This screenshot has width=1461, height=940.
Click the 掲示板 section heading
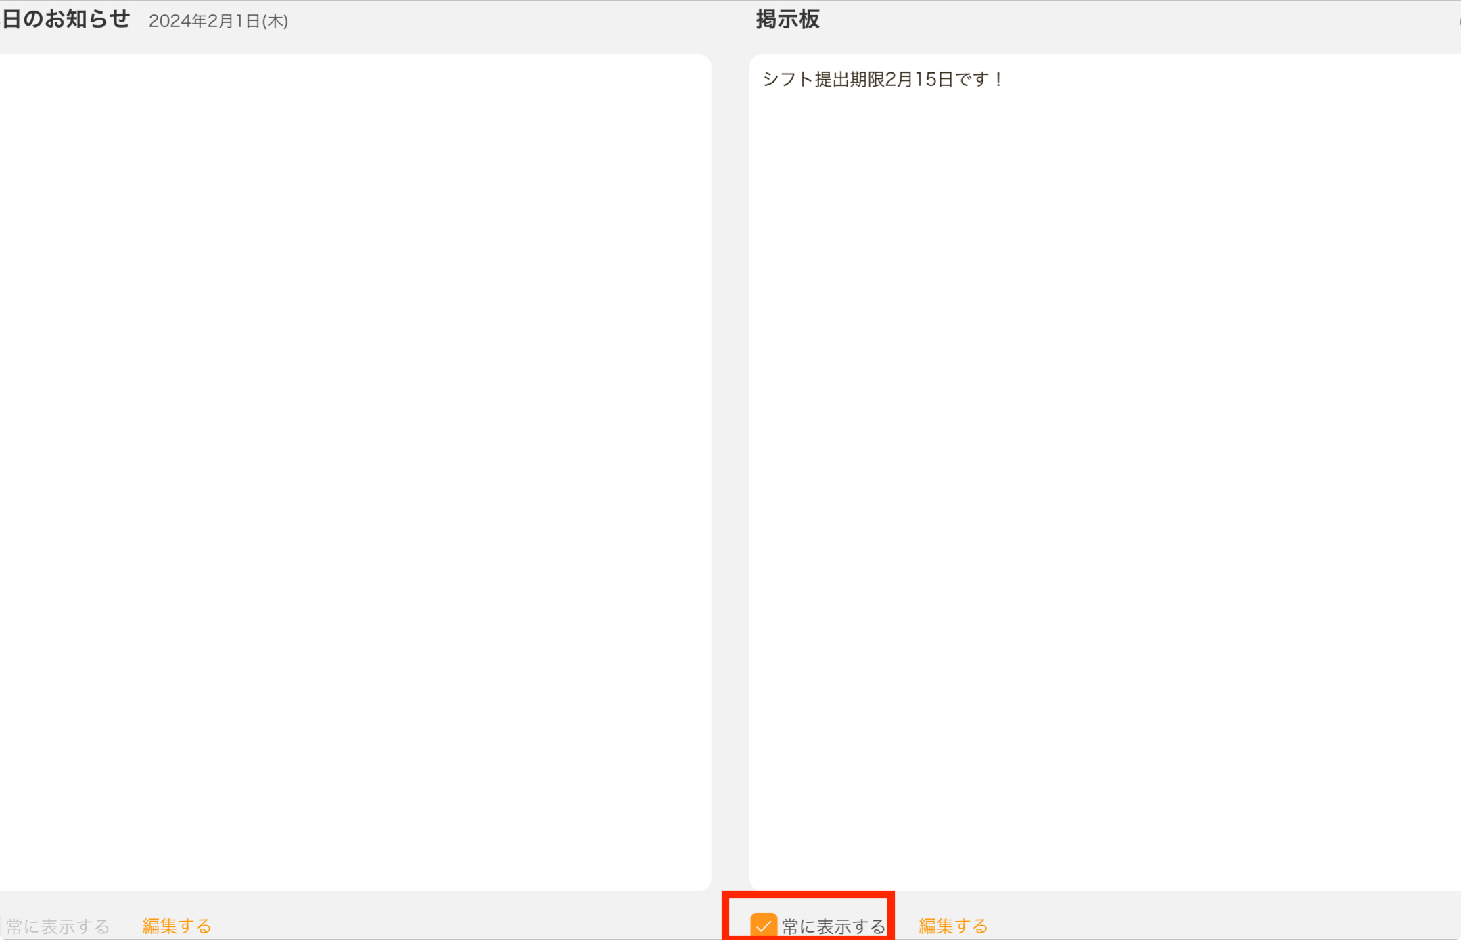(787, 20)
